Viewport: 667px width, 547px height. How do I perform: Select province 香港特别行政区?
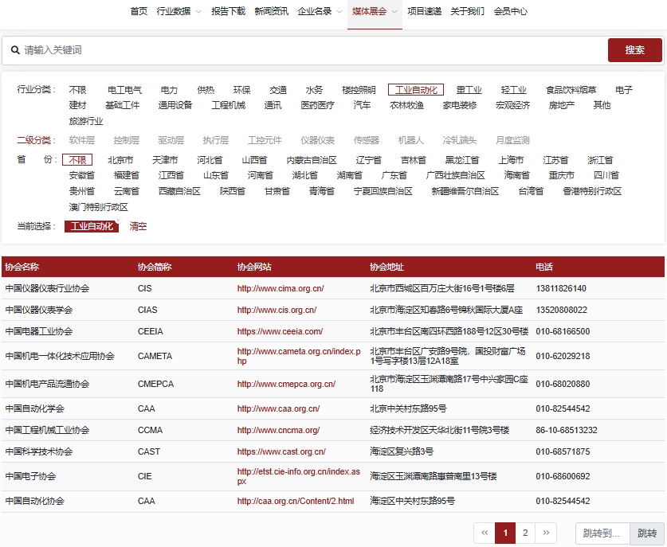point(592,191)
